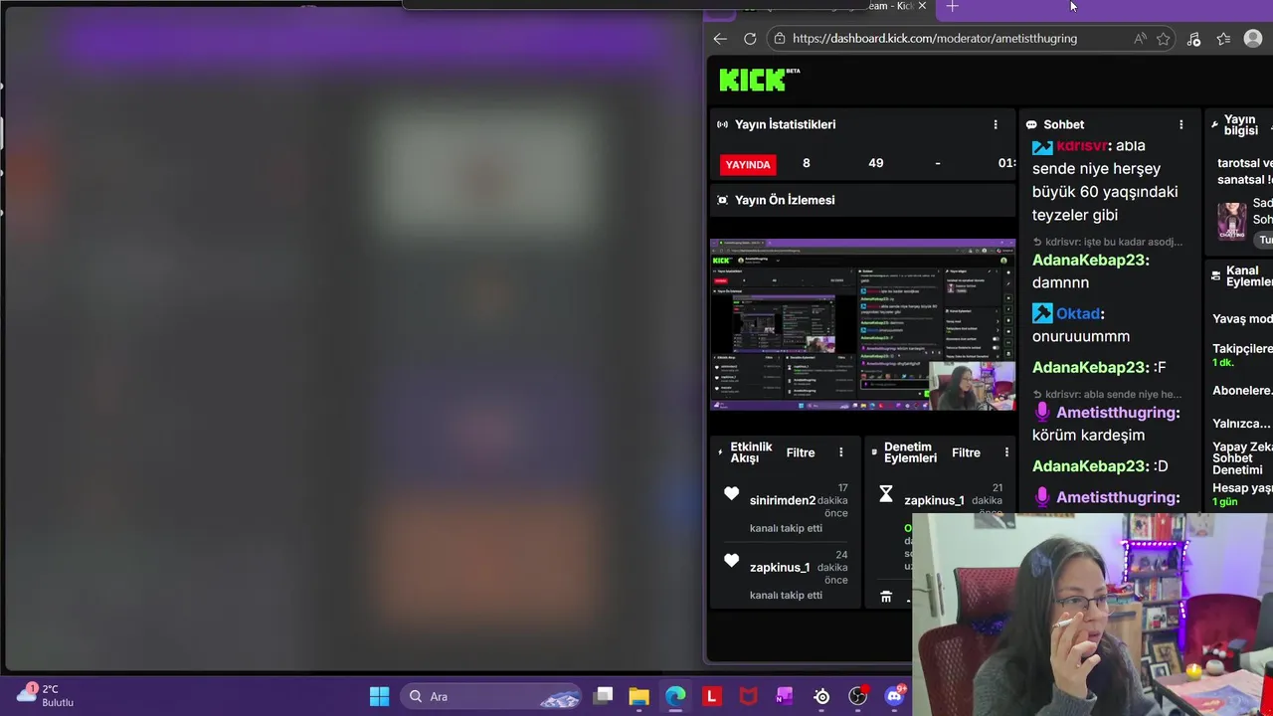This screenshot has height=716, width=1273.
Task: Click the Read Aloud icon in address bar
Action: click(1140, 39)
